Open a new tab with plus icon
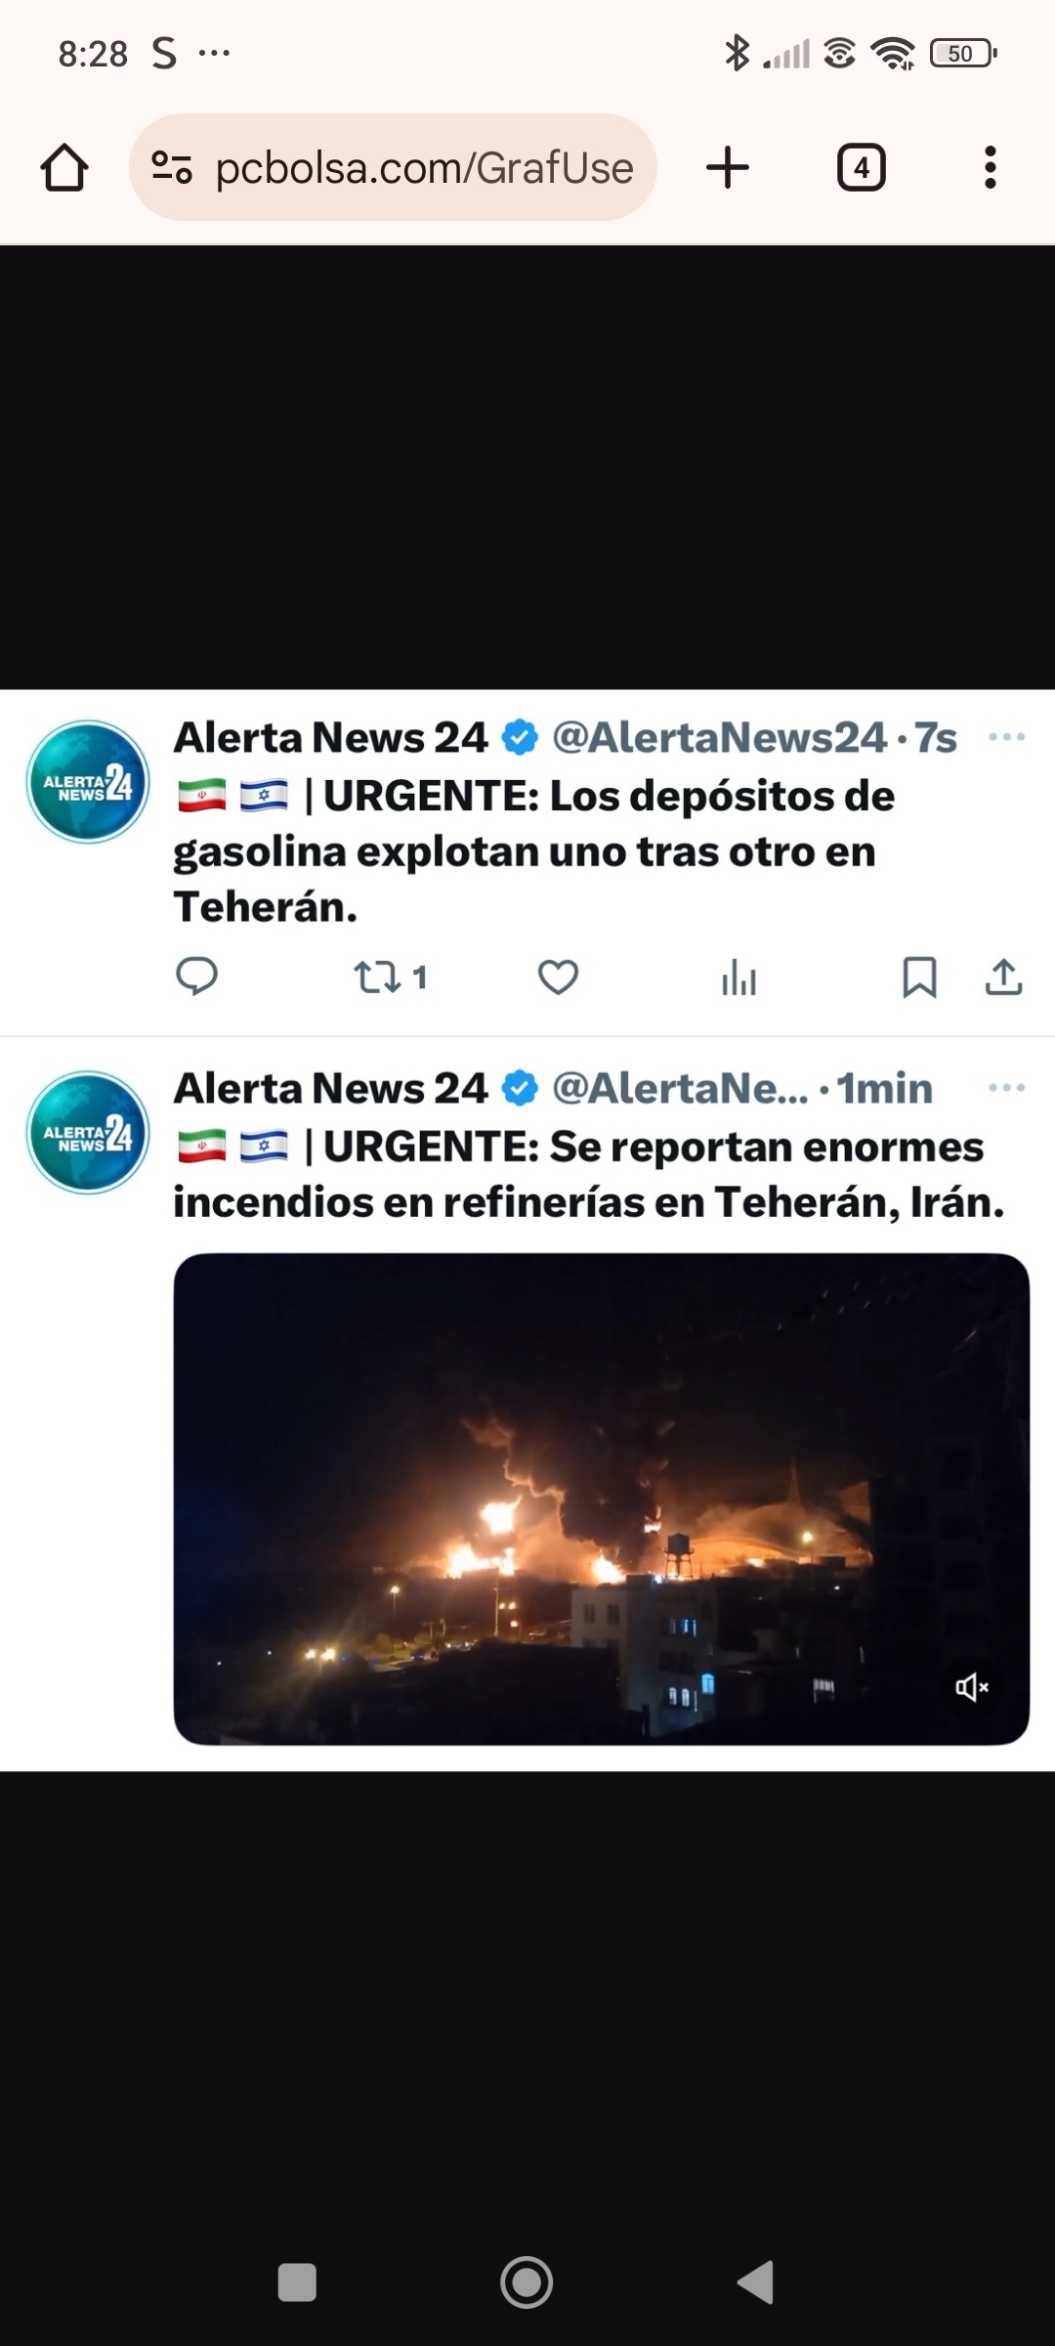The image size is (1055, 2346). pos(728,167)
